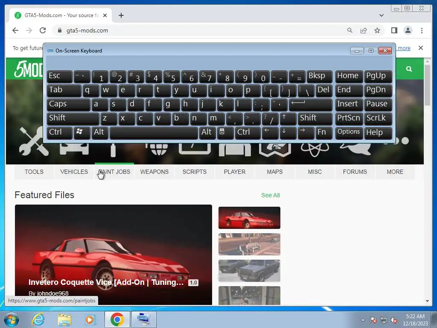
Task: Open Windows Explorer folder on the taskbar
Action: coord(64,319)
